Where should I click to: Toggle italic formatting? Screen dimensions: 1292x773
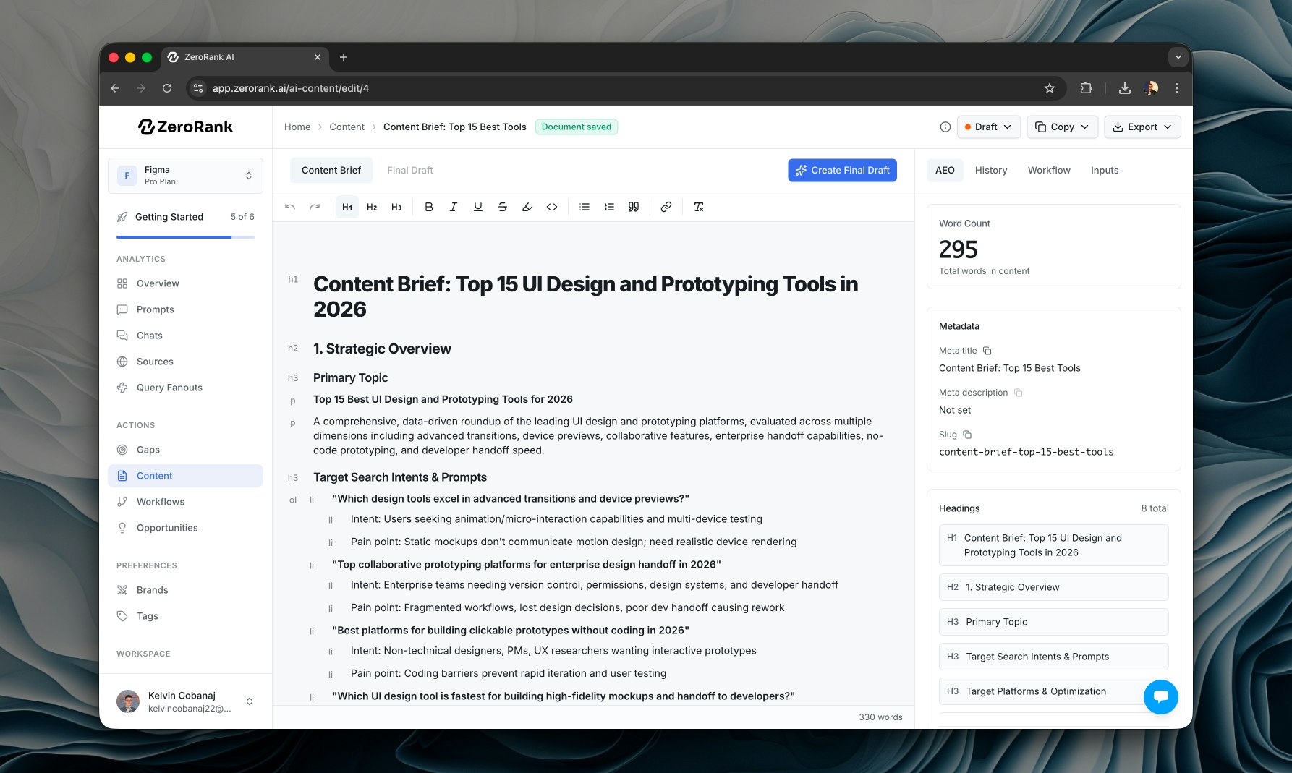click(454, 207)
